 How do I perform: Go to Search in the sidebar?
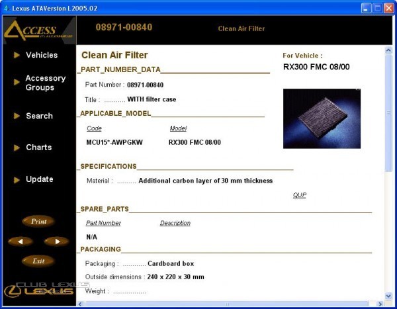pyautogui.click(x=39, y=116)
